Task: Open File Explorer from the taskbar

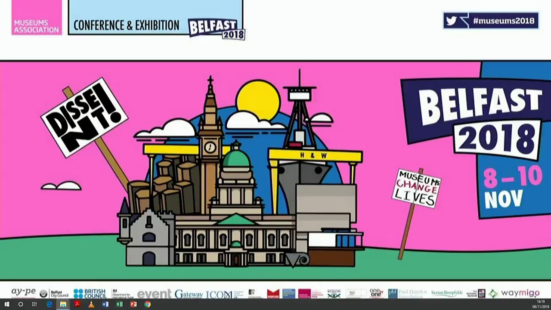Action: [x=63, y=304]
